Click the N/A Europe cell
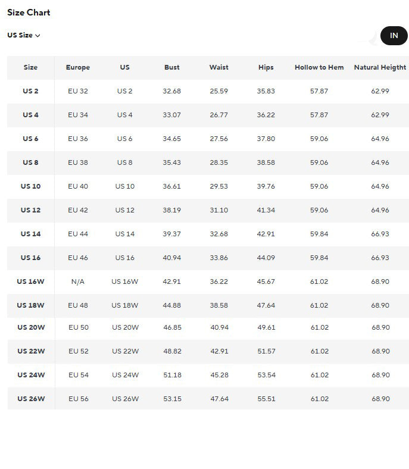409x469 pixels. coord(78,282)
